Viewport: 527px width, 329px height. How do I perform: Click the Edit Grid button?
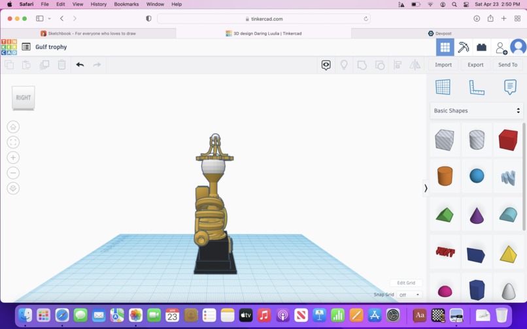pyautogui.click(x=406, y=283)
